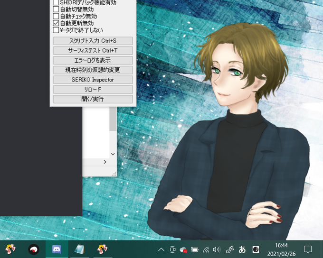Screen dimensions: 323x258
Task: Click the 開く/実行 button
Action: 93,99
